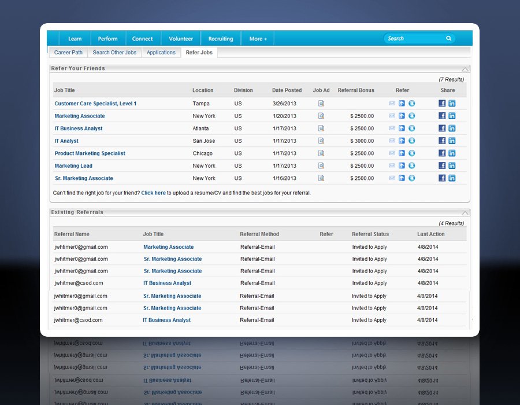Collapse the Refer Your Friends panel
This screenshot has width=520, height=405.
(x=465, y=69)
